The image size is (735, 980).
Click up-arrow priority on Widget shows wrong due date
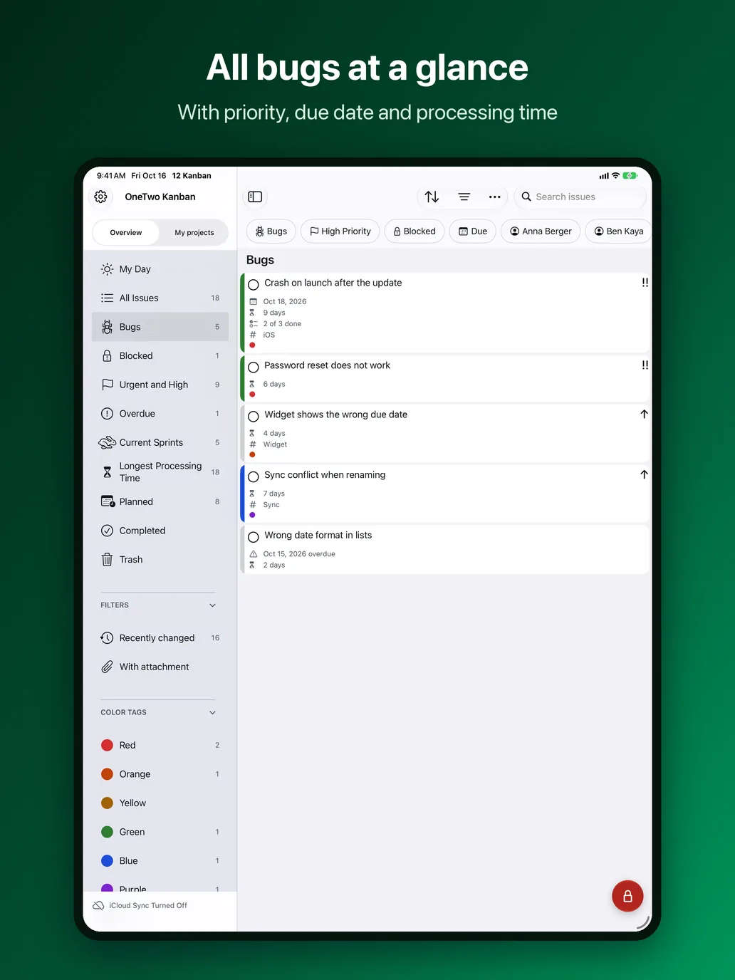pyautogui.click(x=644, y=414)
